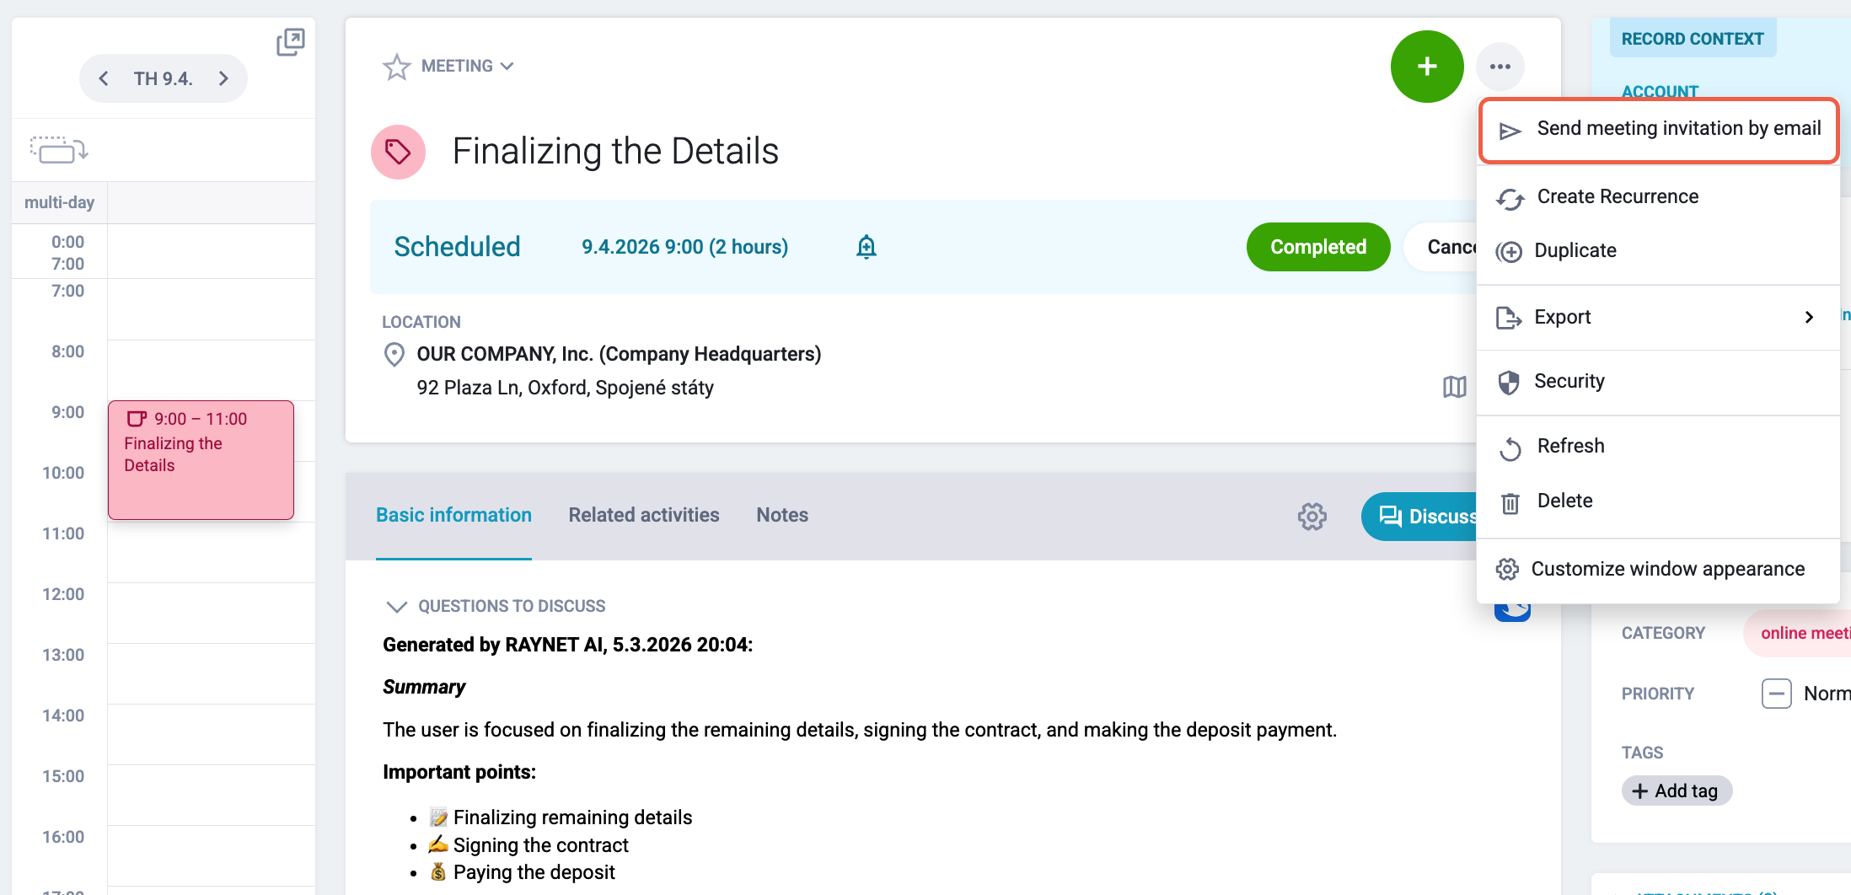Open the Finalizing the Details calendar event
This screenshot has height=895, width=1851.
coord(201,460)
